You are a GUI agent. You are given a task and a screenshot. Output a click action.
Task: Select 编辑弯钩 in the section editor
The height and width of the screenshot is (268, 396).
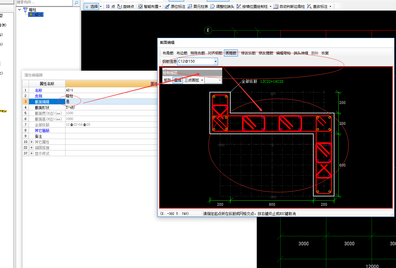283,53
